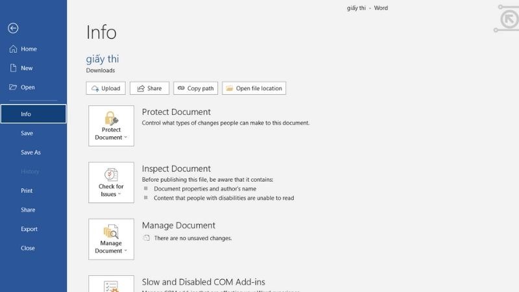
Task: Click the Home icon in sidebar
Action: (13, 49)
